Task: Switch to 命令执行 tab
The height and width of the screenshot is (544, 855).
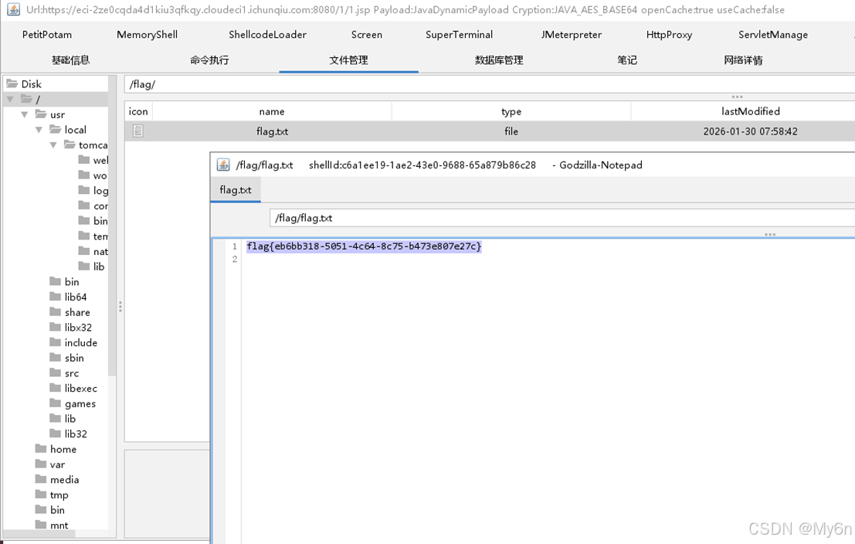Action: pos(209,60)
